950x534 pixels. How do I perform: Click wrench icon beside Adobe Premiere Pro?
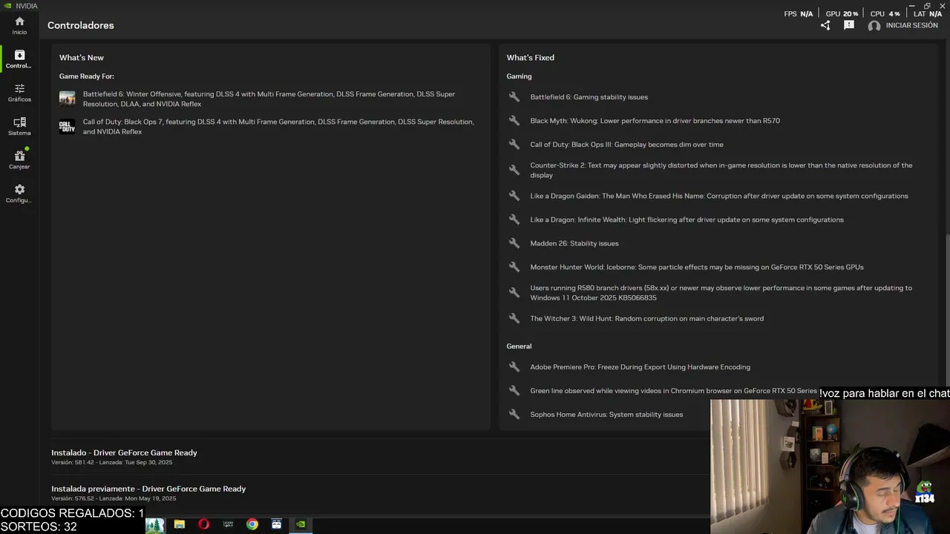(x=514, y=367)
